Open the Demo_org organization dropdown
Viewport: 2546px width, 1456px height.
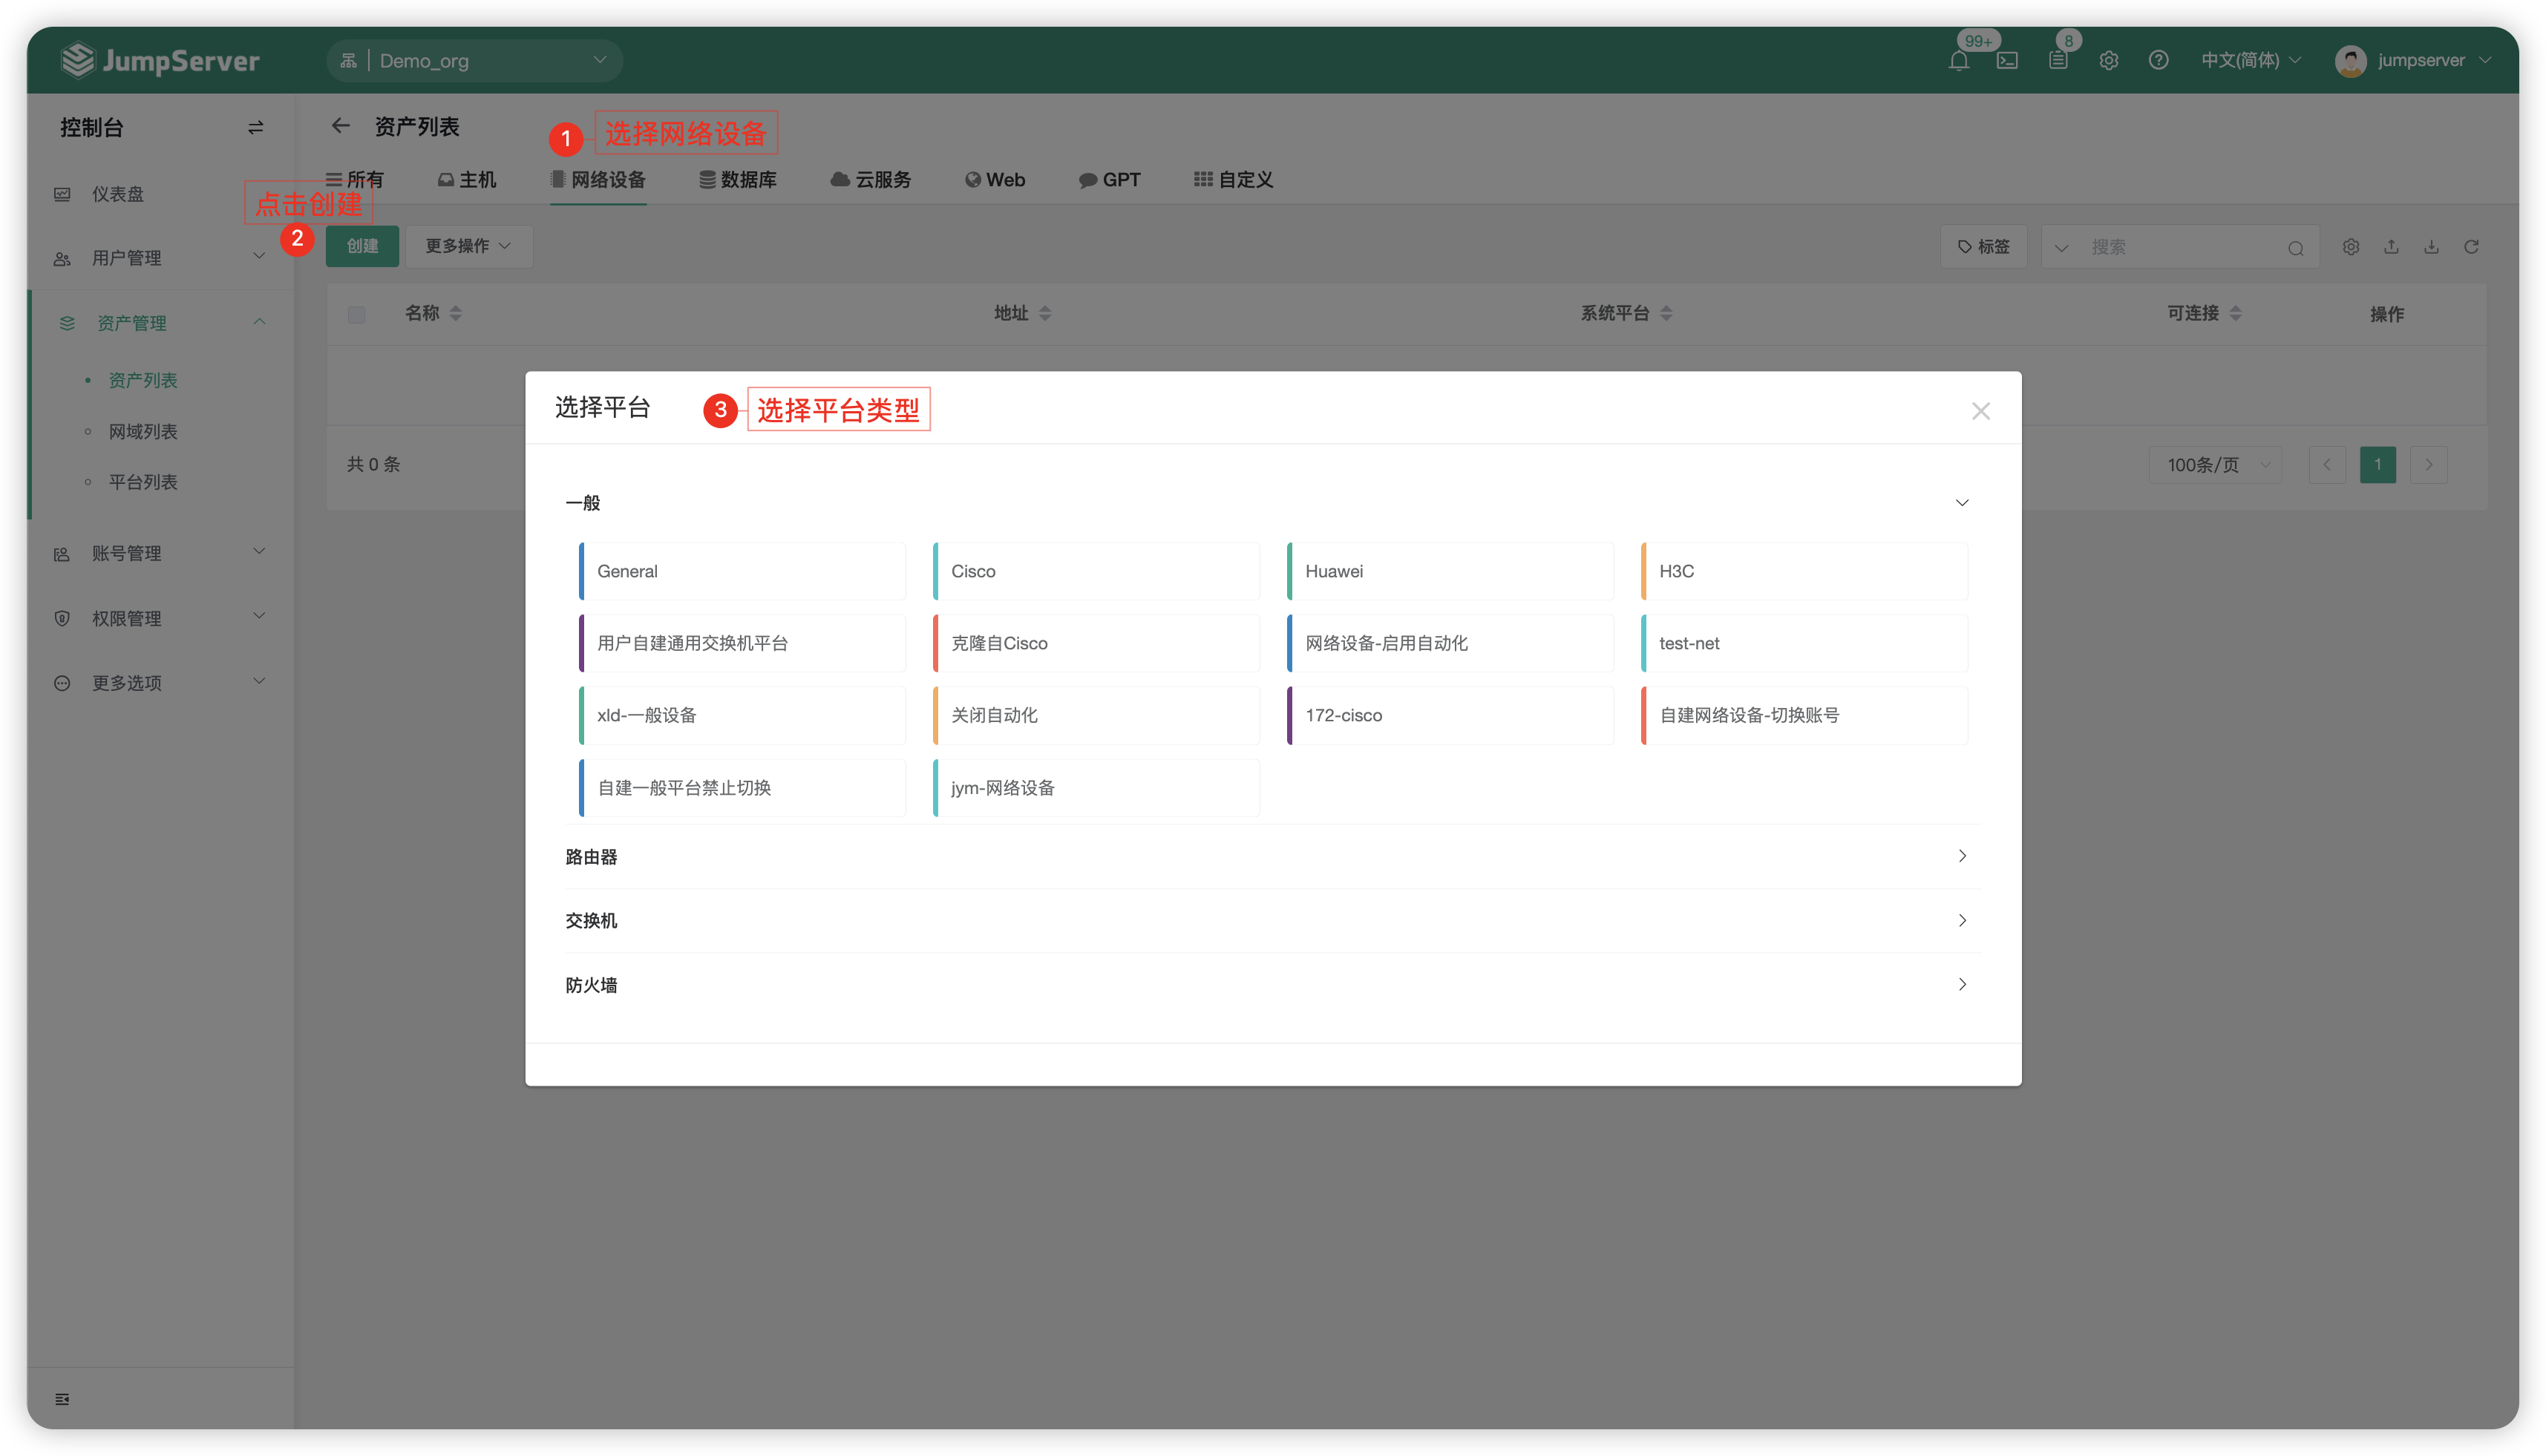pyautogui.click(x=475, y=61)
